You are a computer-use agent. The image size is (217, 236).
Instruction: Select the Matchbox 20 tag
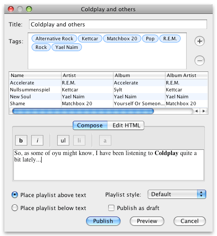pos(122,39)
